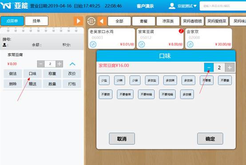Select the 吴妈香喷喷 category tab
Screen dimensions: 246x165
point(192,21)
